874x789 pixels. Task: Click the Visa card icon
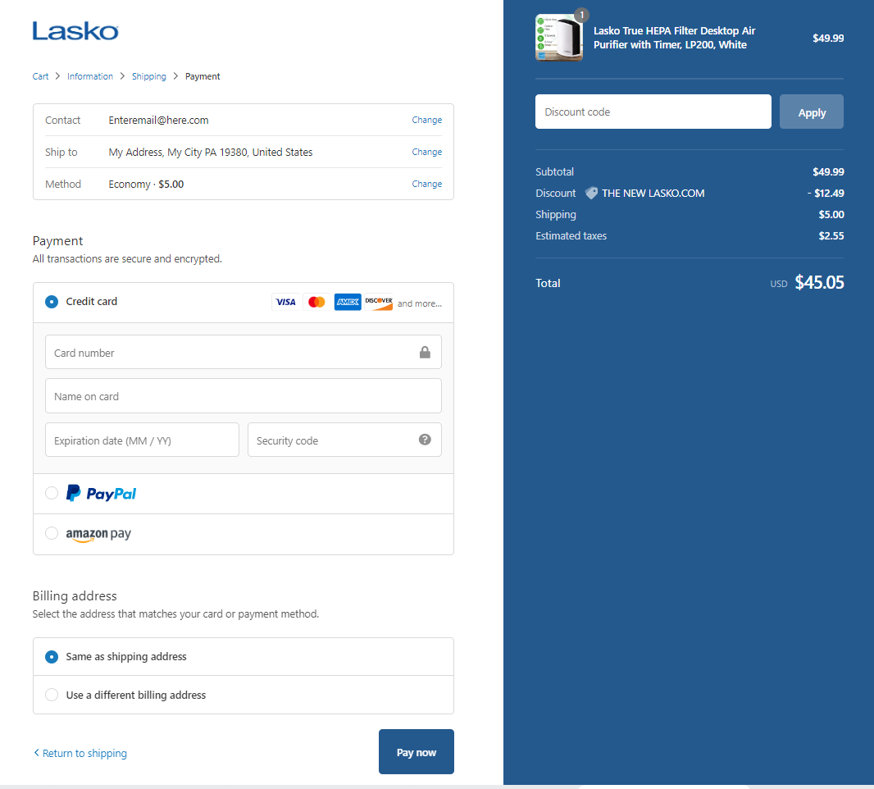(285, 302)
